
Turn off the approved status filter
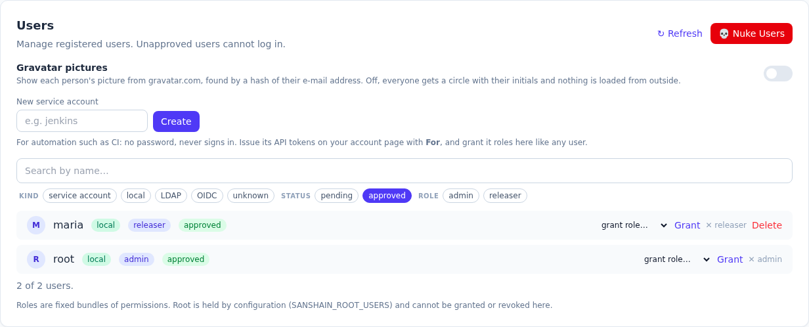pyautogui.click(x=387, y=196)
